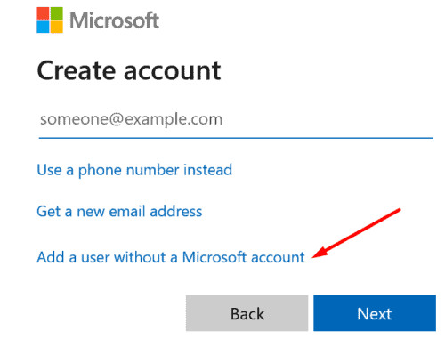Choose Add a user without a Microsoft account
This screenshot has width=445, height=339.
point(171,257)
